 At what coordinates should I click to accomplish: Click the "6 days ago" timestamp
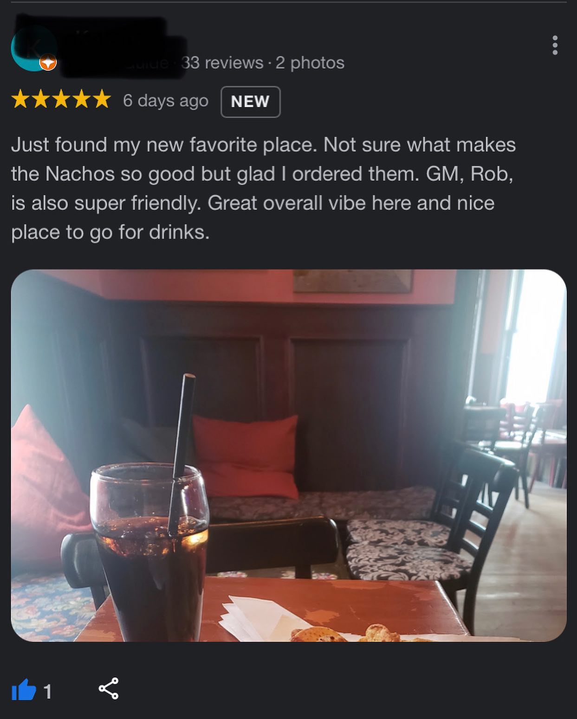pyautogui.click(x=165, y=101)
